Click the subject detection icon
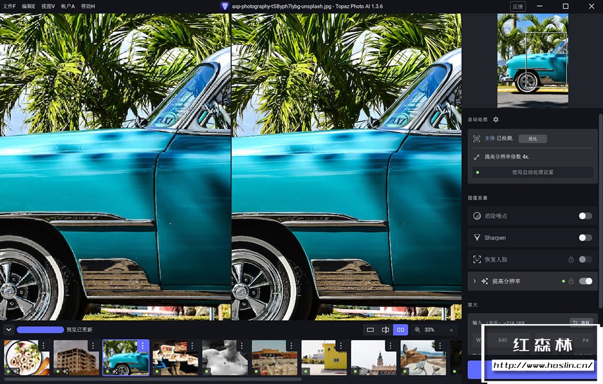The width and height of the screenshot is (603, 384). [476, 139]
